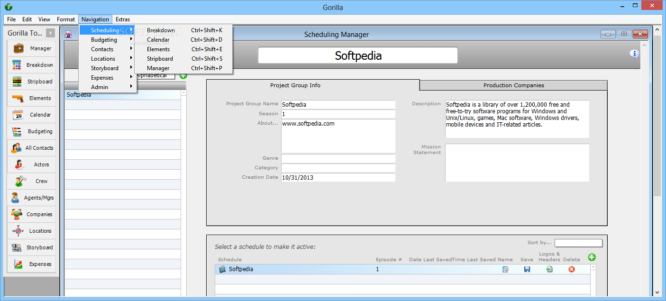
Task: Minimize the Scheduling Manager inner window
Action: pos(607,34)
